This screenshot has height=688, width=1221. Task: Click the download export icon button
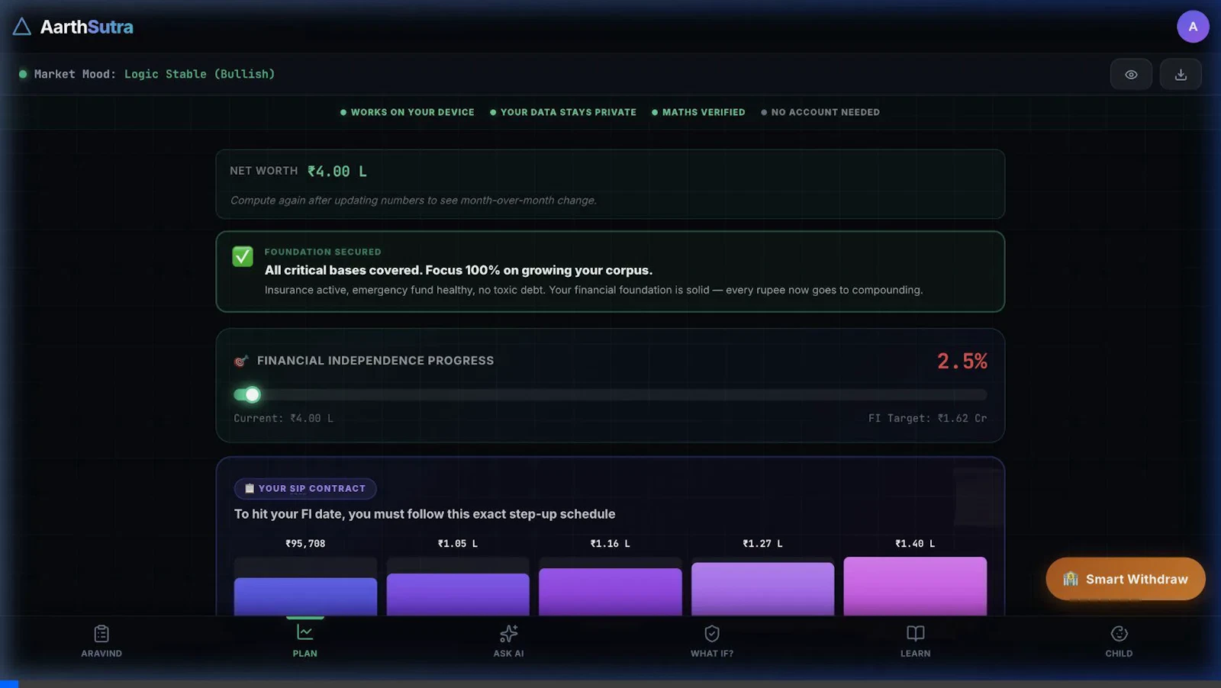click(x=1181, y=74)
